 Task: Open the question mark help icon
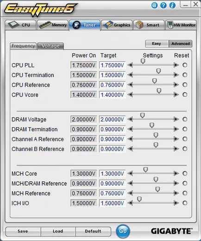tap(163, 6)
